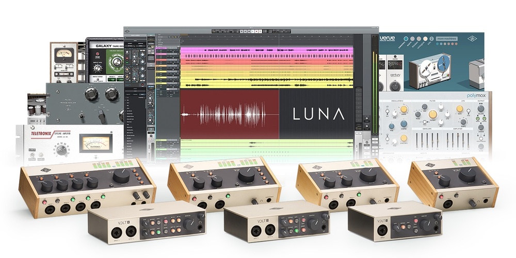Click the more machines button in Verve
The width and height of the screenshot is (516, 258).
tap(446, 39)
